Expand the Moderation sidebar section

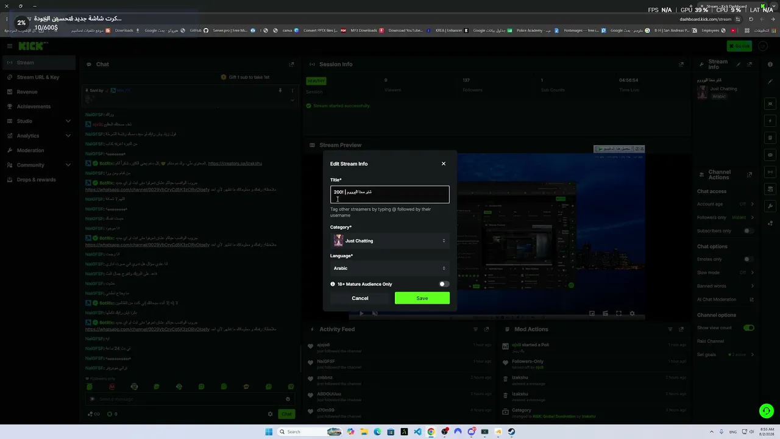pos(38,151)
